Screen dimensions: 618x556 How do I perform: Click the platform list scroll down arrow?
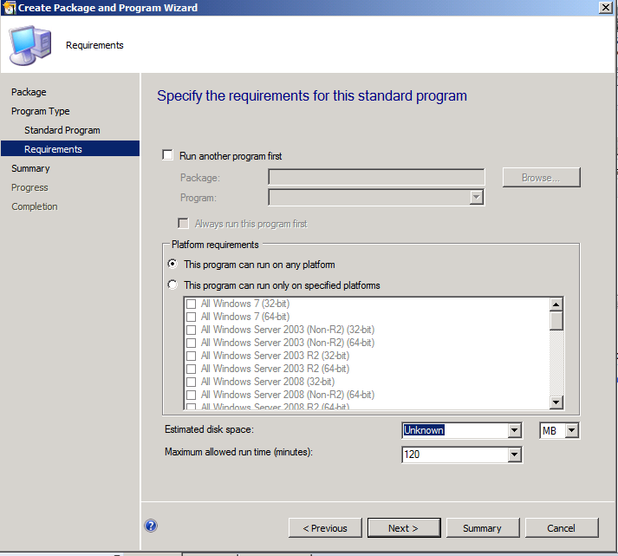click(x=556, y=402)
